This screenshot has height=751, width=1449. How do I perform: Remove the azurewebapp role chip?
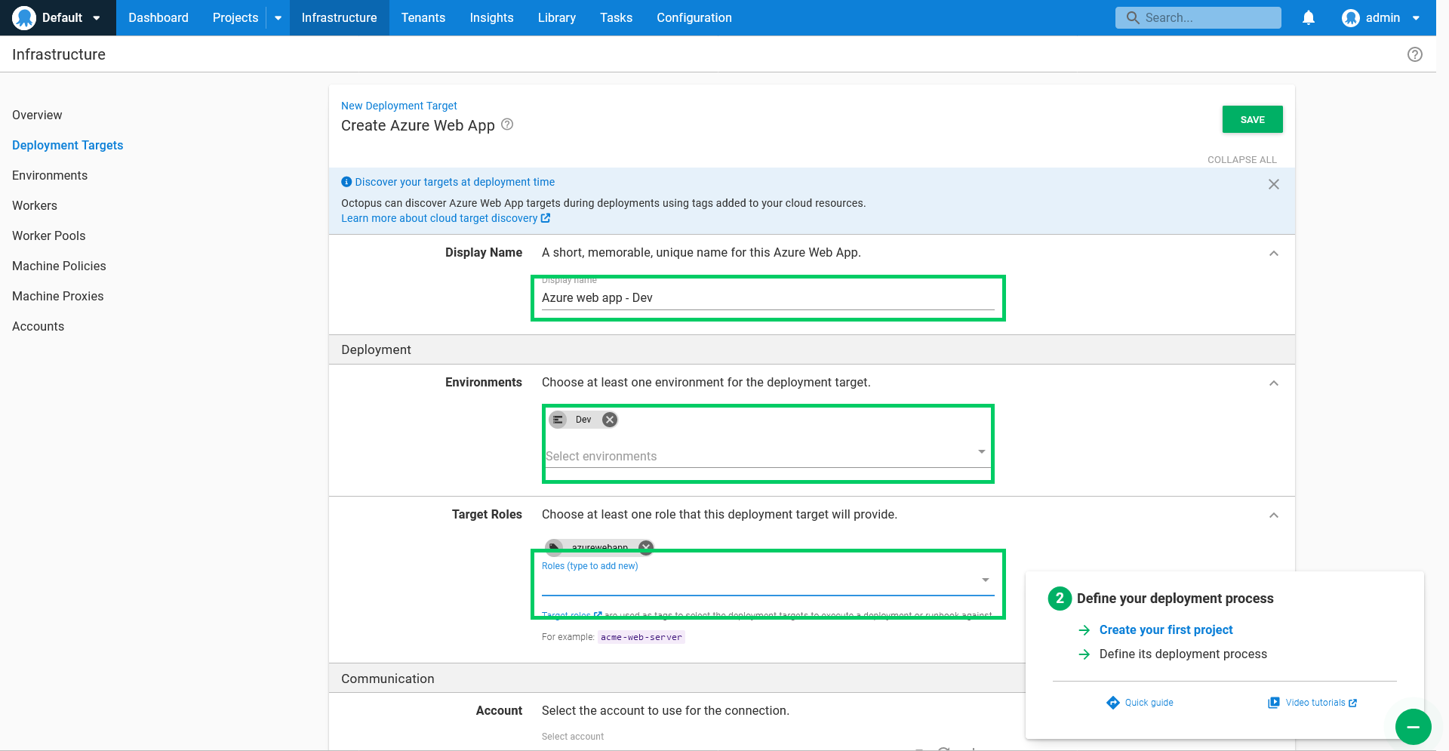(646, 546)
